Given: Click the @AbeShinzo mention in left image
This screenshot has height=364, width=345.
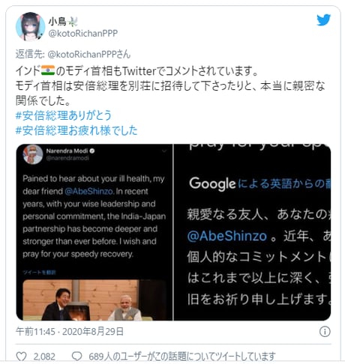Looking at the screenshot, I should (89, 191).
